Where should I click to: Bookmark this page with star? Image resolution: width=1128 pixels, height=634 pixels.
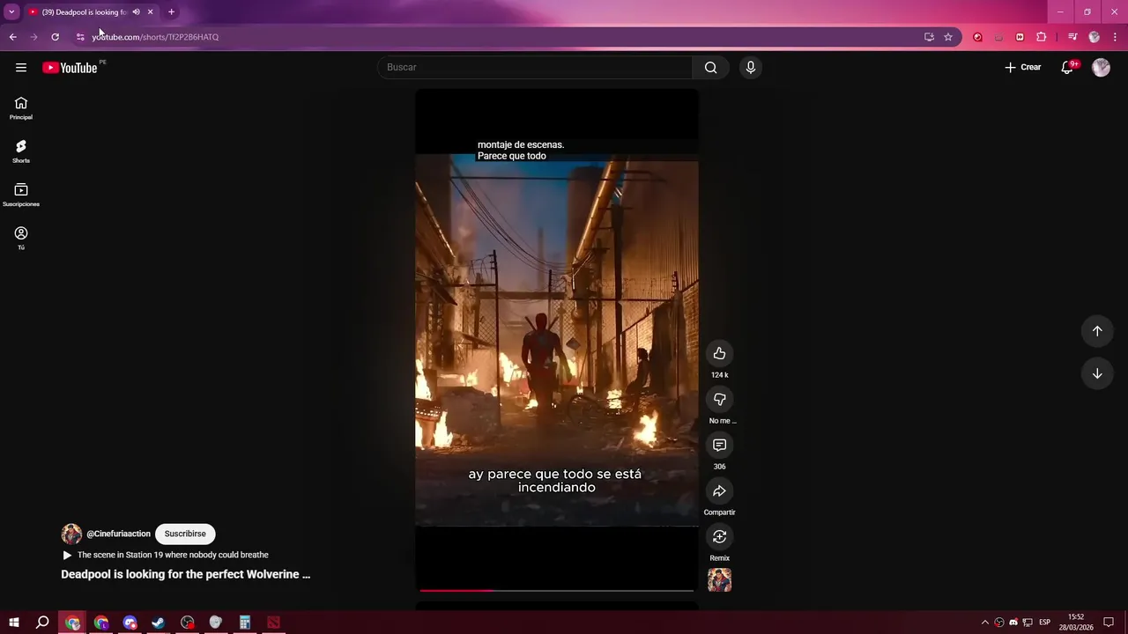[948, 37]
